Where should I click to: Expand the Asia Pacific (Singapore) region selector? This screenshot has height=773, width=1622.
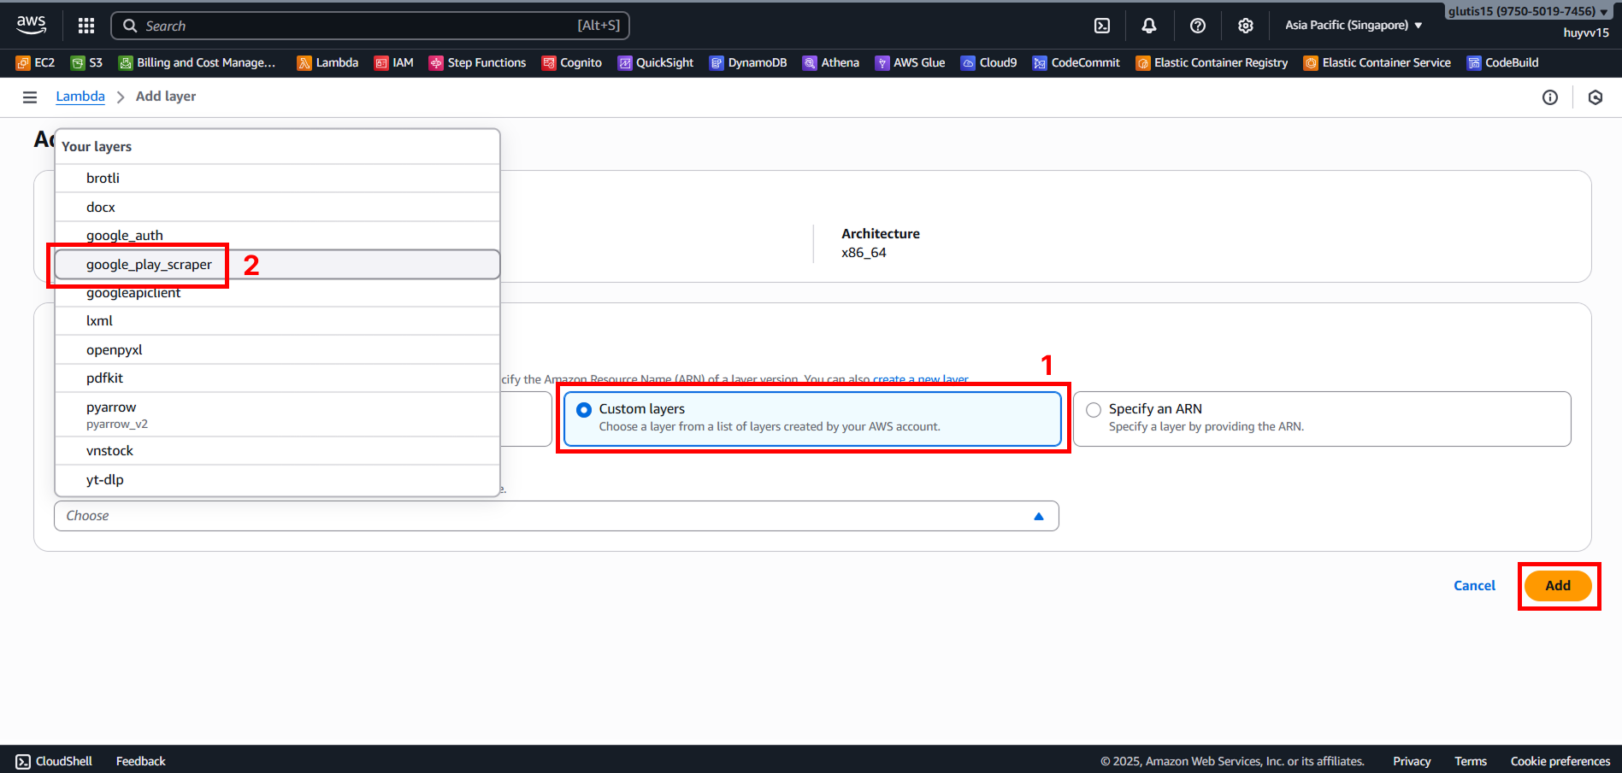(x=1353, y=26)
